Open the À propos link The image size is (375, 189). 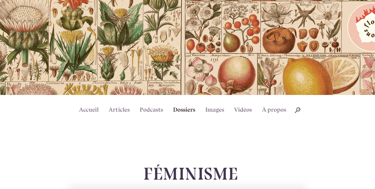point(274,110)
